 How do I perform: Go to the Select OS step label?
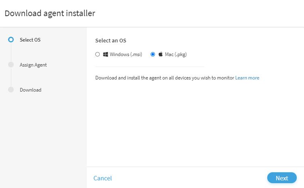(30, 40)
